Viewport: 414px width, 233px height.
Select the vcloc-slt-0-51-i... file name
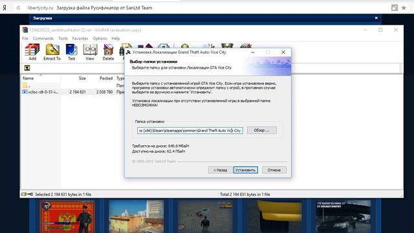click(x=43, y=92)
